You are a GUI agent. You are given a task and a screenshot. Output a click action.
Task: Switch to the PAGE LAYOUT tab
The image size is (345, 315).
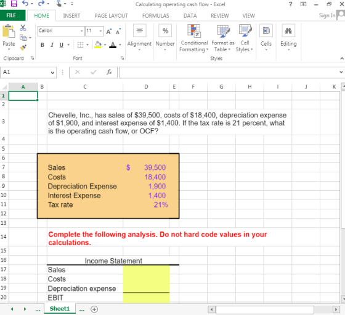point(111,16)
